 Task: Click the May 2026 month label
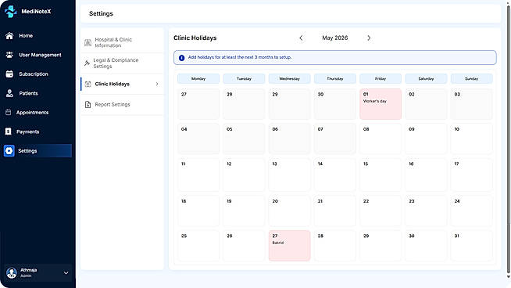[x=334, y=38]
